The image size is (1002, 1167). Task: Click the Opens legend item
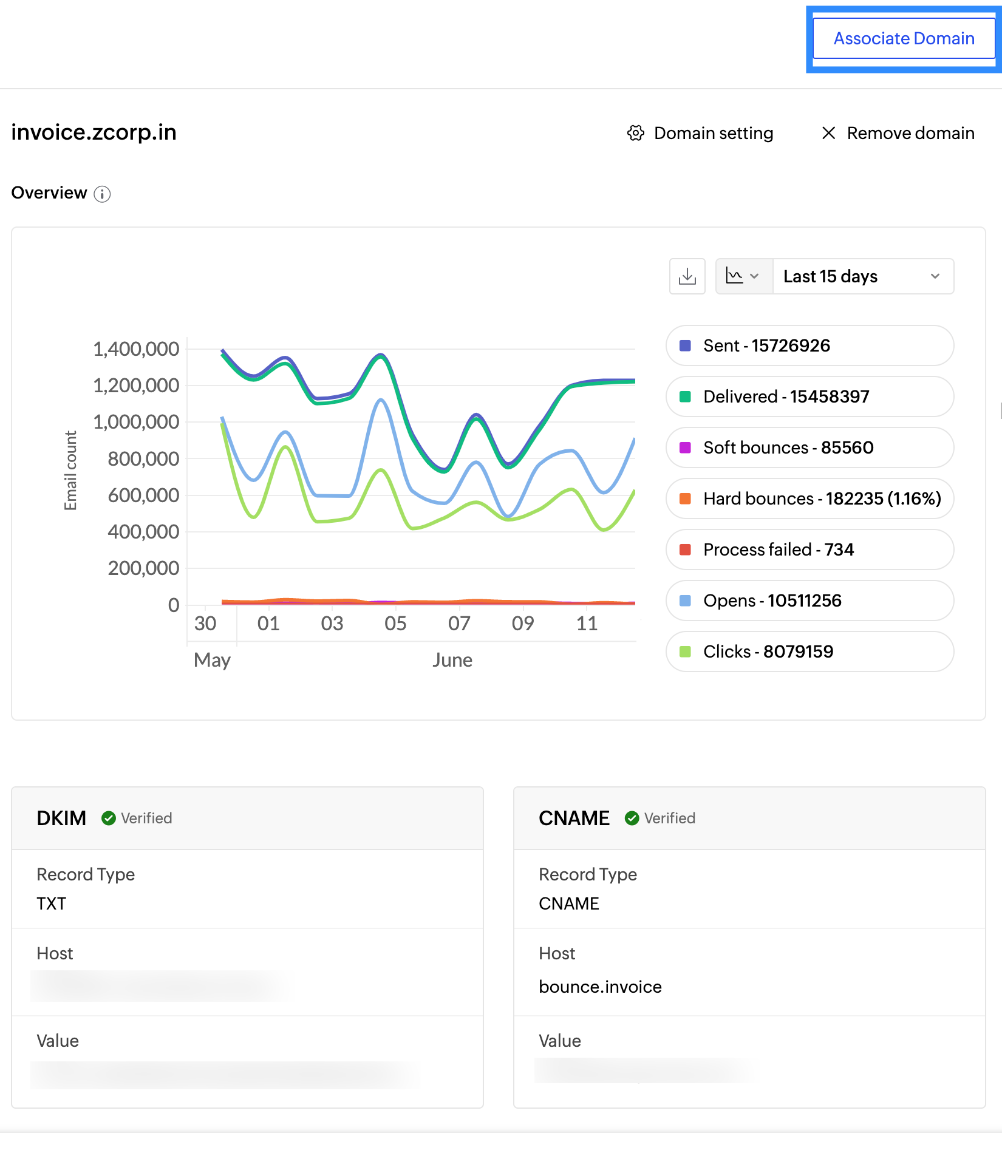coord(809,601)
